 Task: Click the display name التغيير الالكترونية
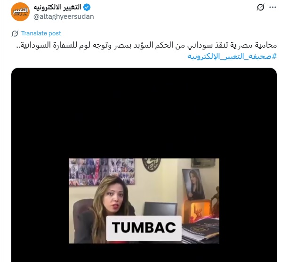(x=57, y=8)
